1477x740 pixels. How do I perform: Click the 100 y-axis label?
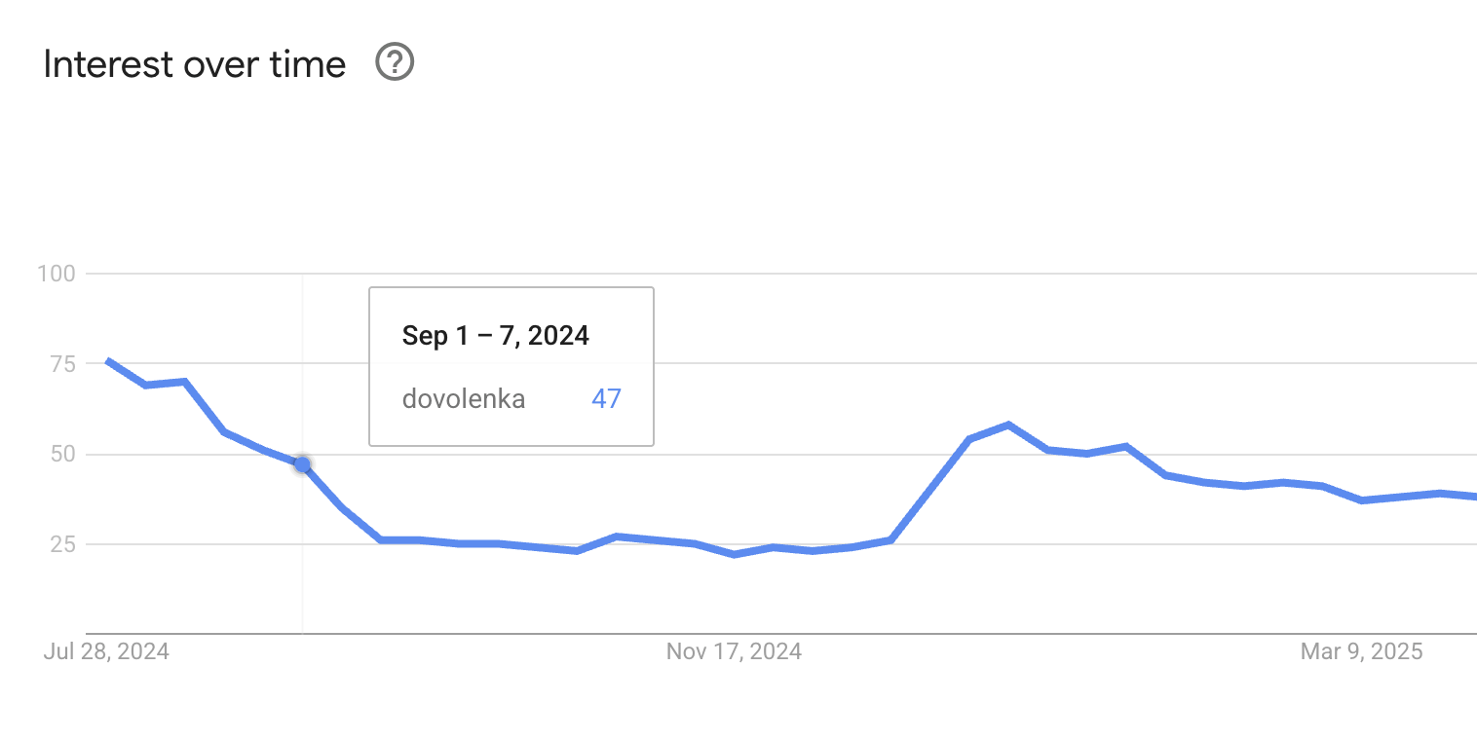[57, 274]
